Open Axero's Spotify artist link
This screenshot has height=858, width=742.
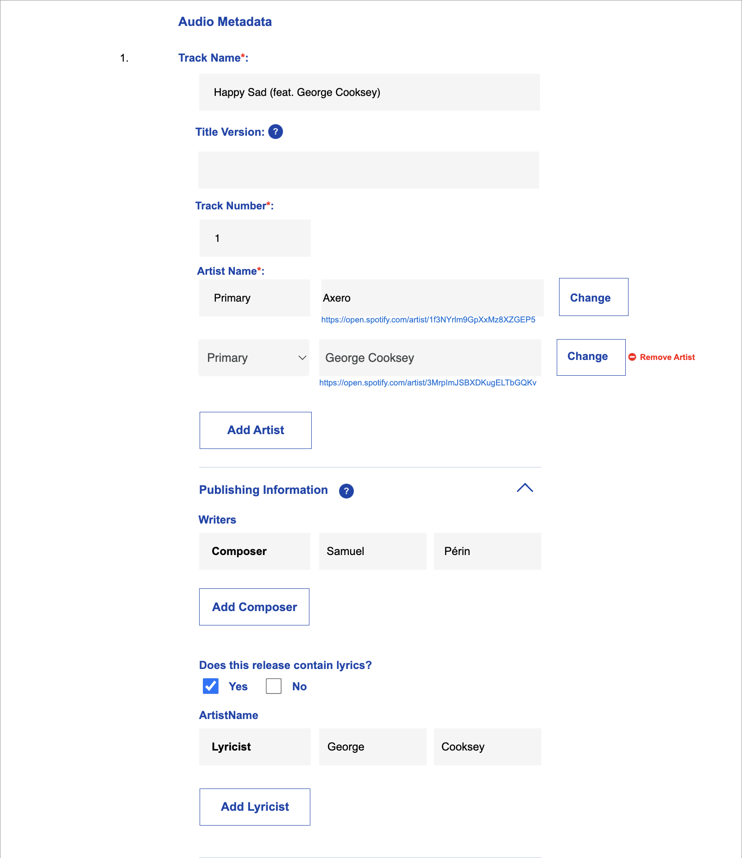tap(428, 320)
